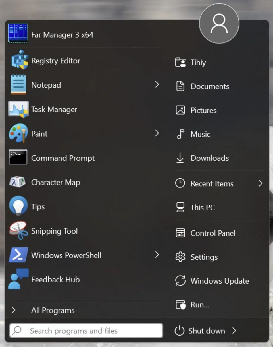
Task: Click the magnifier icon in the search box
Action: (x=17, y=330)
